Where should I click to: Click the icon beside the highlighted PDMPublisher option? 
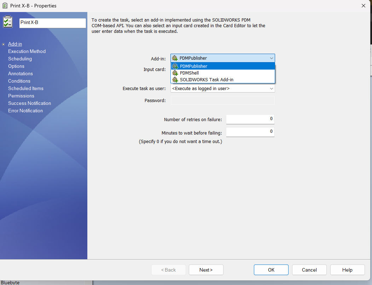point(175,66)
